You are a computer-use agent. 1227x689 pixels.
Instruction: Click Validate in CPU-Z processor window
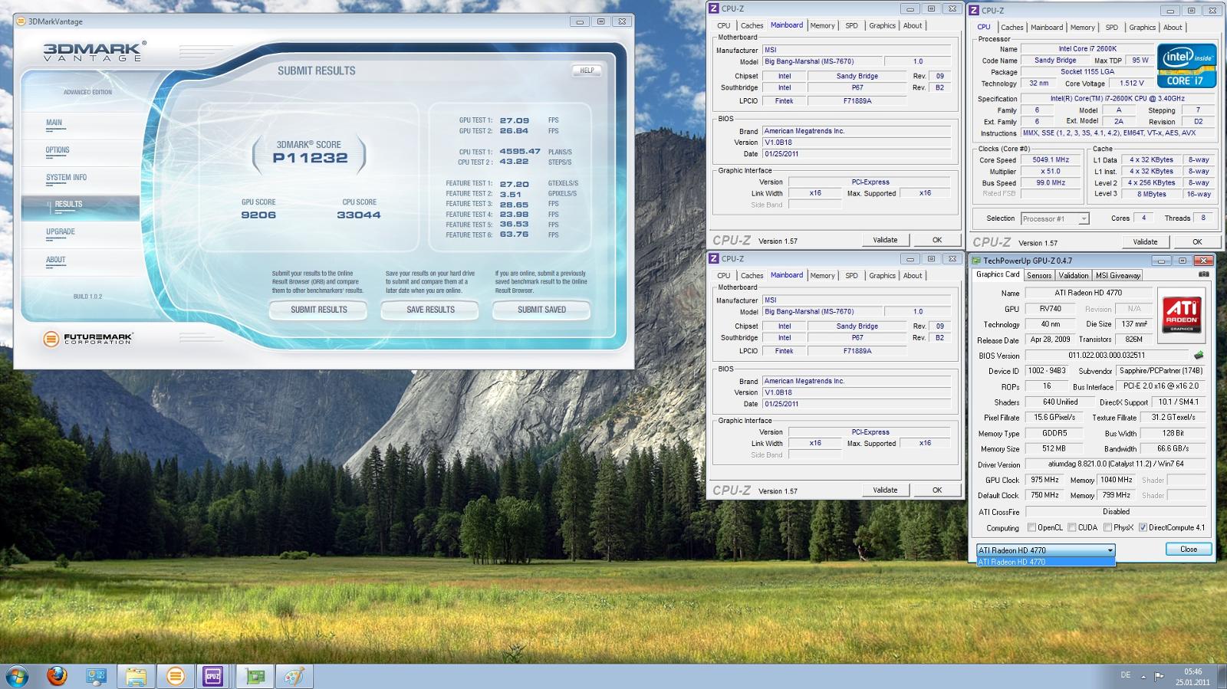(1145, 241)
